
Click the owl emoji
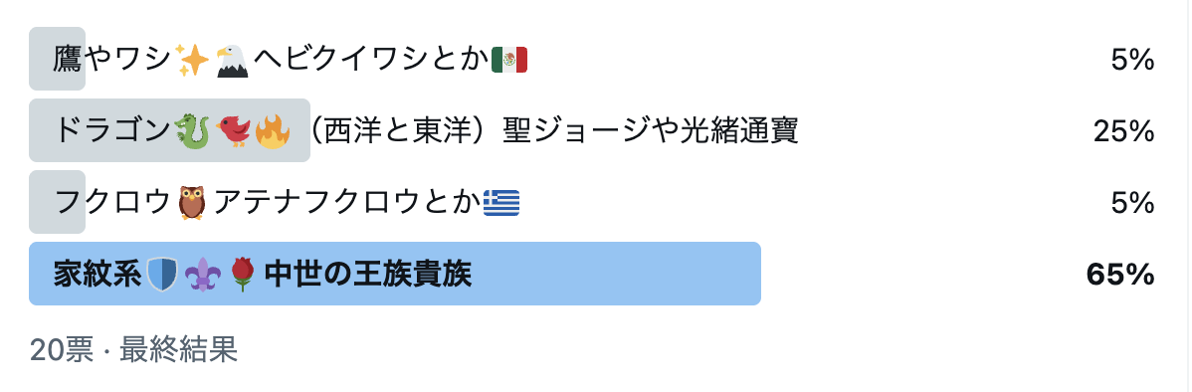tap(192, 203)
